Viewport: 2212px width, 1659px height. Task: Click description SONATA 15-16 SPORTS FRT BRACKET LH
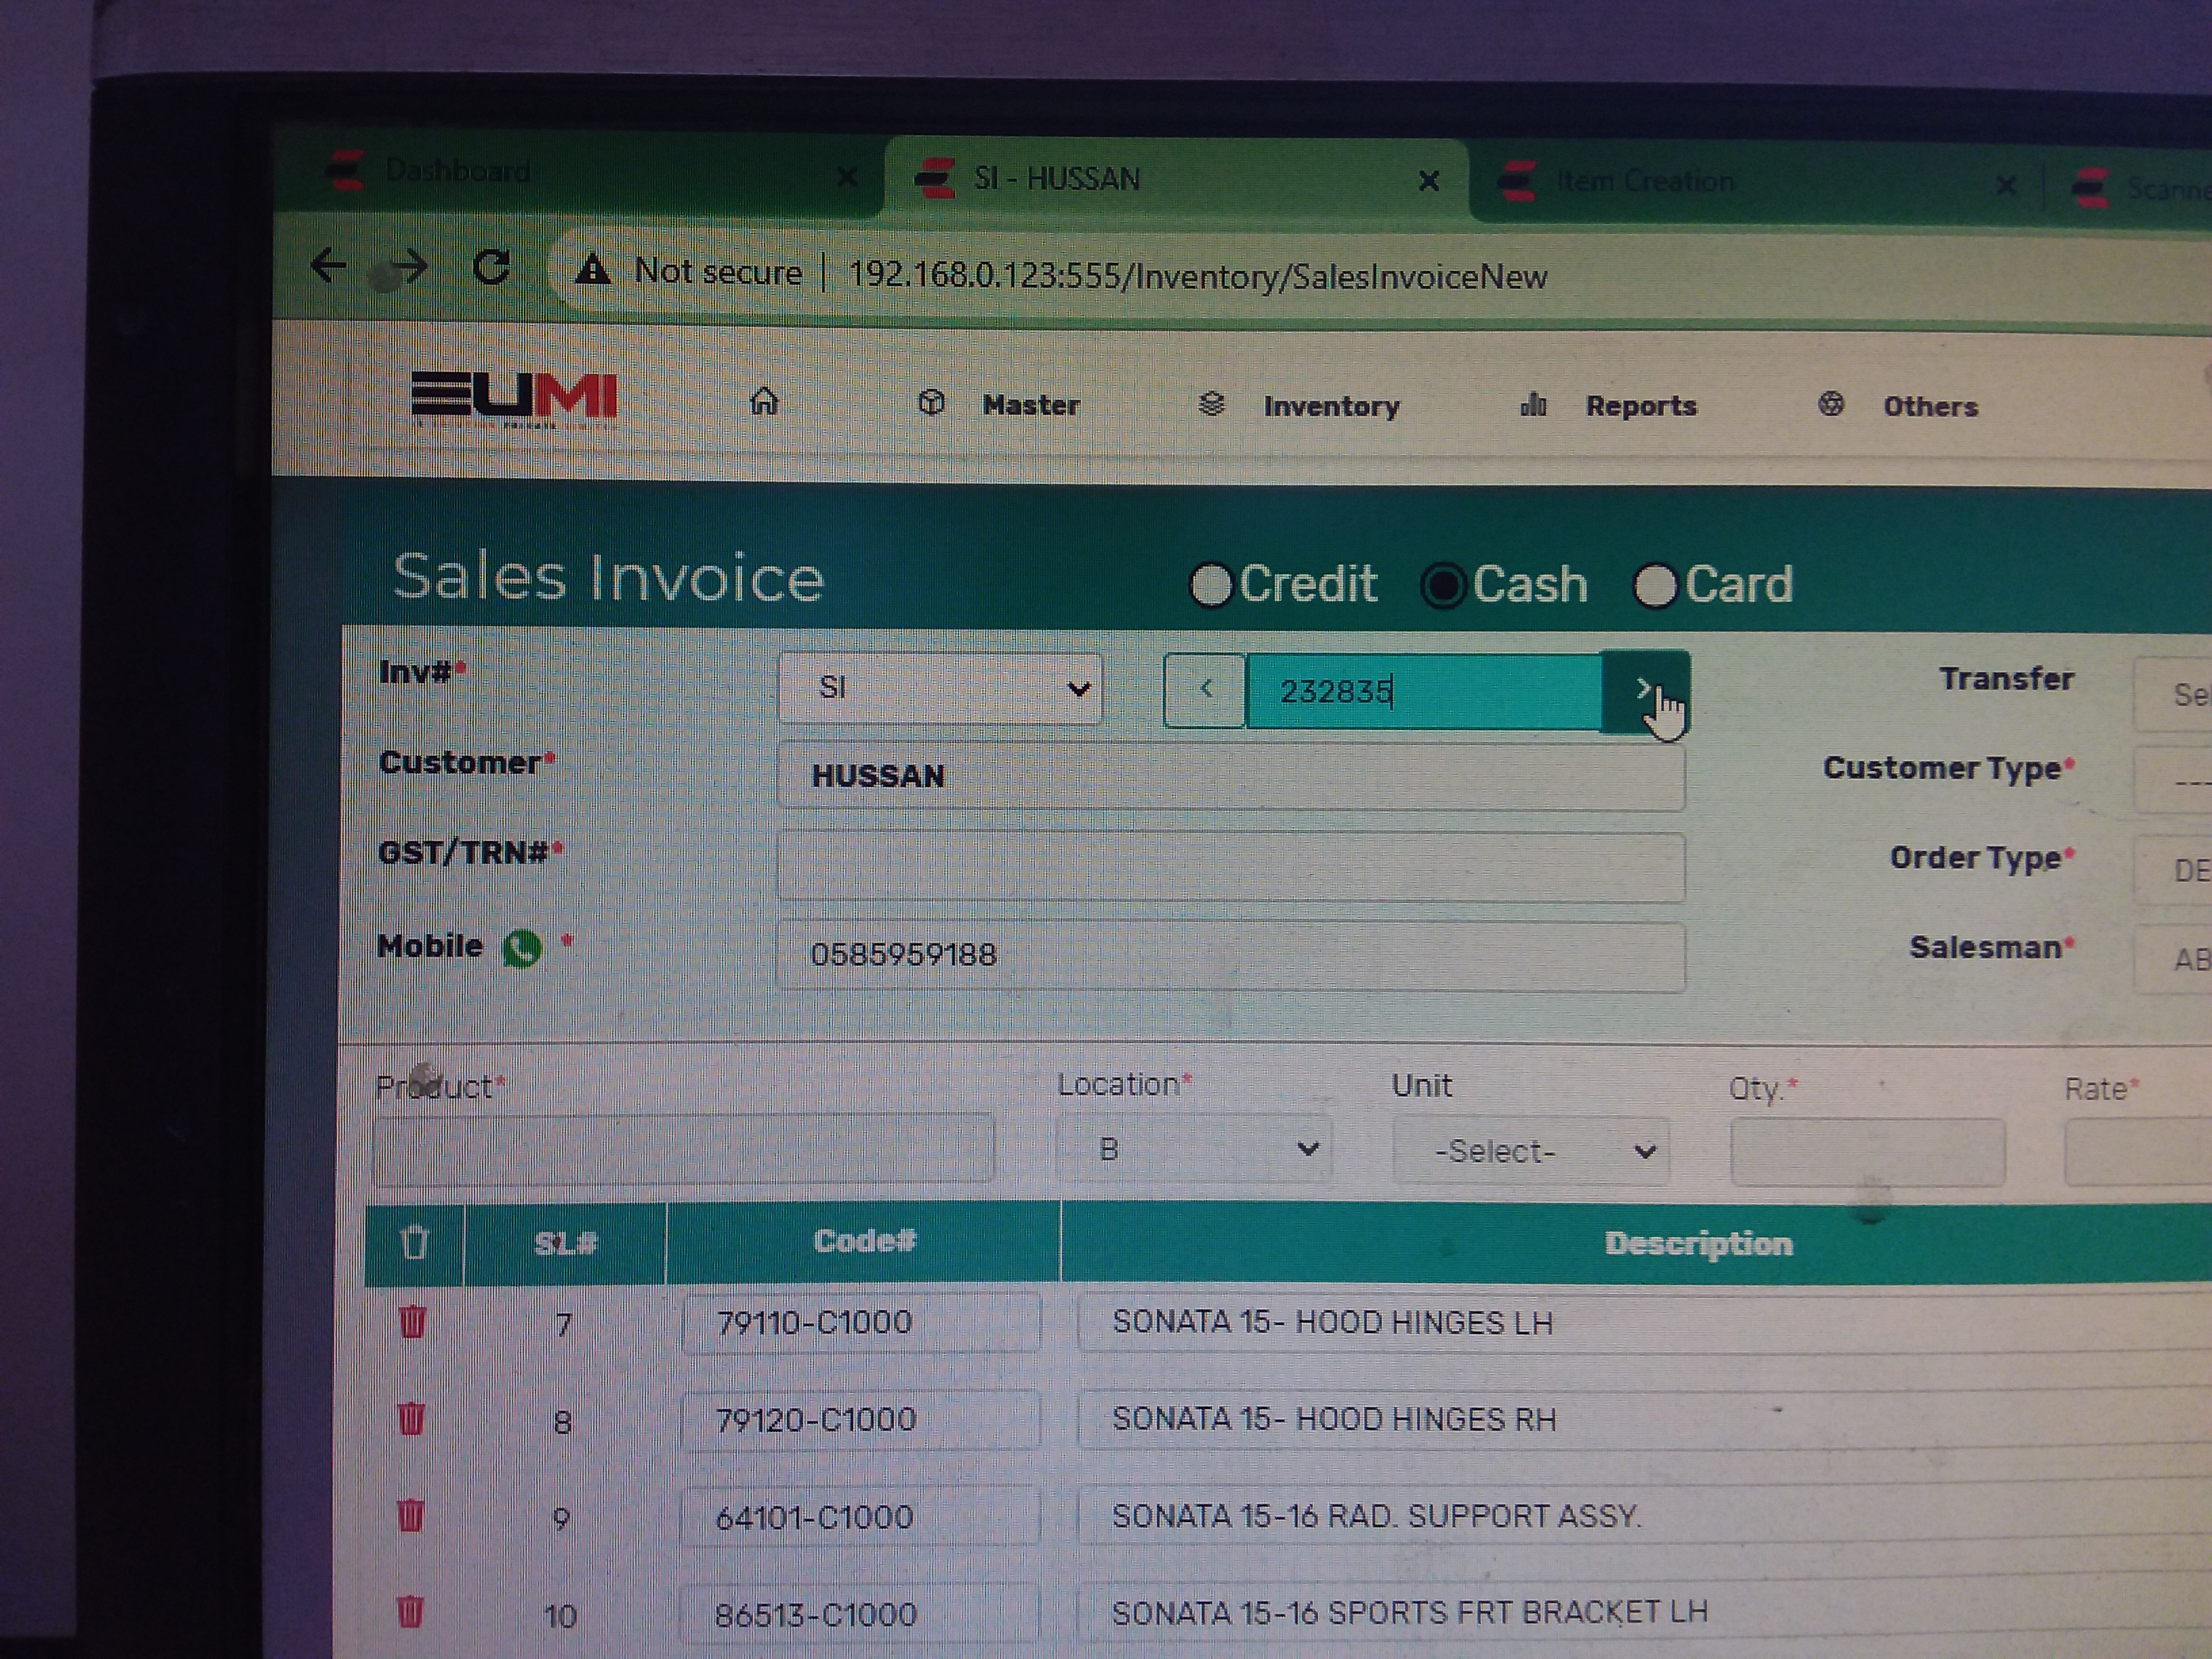[1410, 1612]
